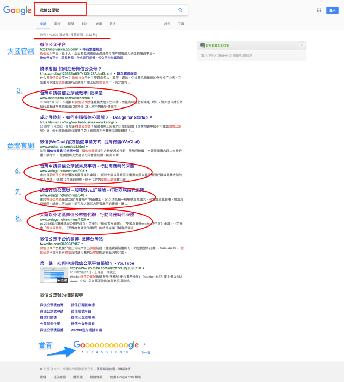Open the 微信开放平台 sitelink
344x382 pixels.
pyautogui.click(x=49, y=58)
